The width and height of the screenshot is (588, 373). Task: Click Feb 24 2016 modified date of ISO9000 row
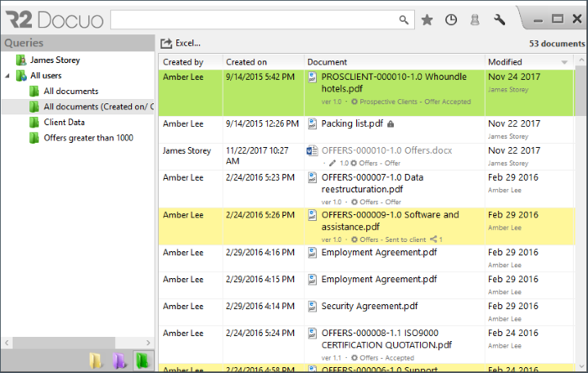(x=513, y=334)
